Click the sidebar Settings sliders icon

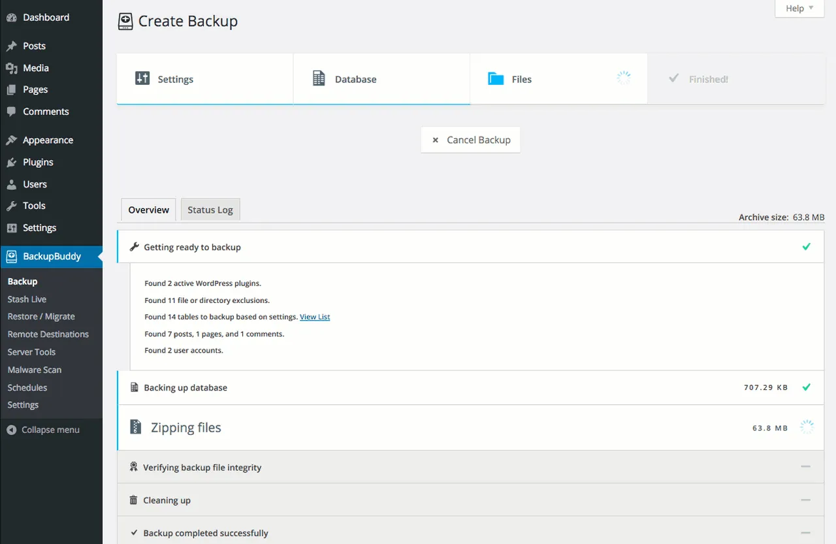pyautogui.click(x=11, y=228)
